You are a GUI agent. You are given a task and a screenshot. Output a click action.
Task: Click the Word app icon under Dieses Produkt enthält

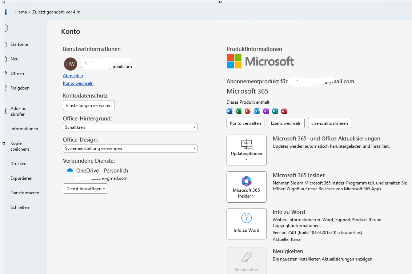tap(229, 111)
